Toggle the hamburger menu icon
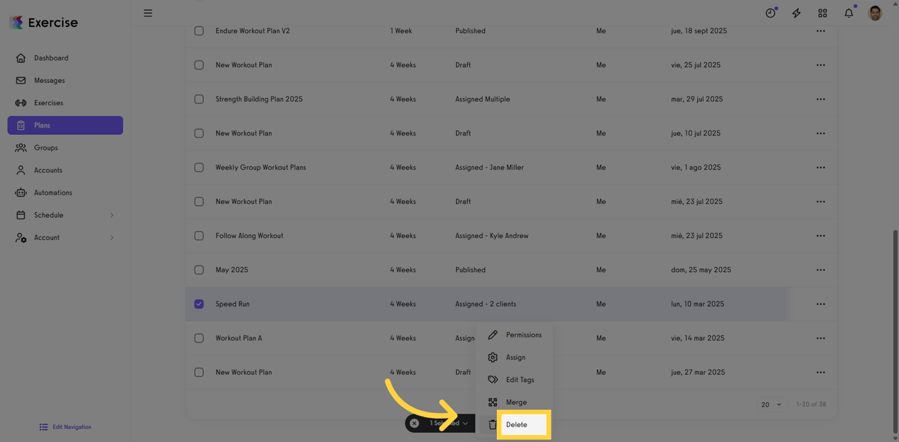Viewport: 899px width, 442px height. click(148, 13)
